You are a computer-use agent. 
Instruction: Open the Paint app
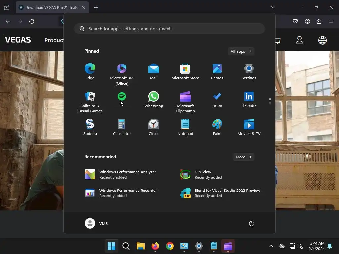coord(217,127)
